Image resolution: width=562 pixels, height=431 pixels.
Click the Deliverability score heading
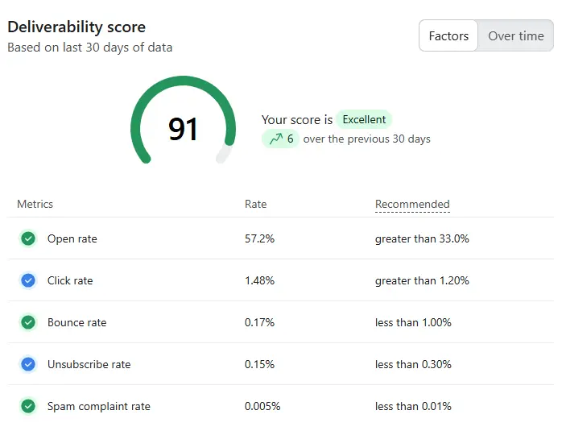(x=76, y=27)
